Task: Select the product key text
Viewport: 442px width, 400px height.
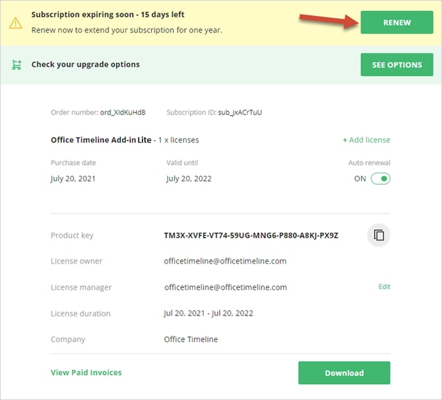Action: tap(251, 235)
